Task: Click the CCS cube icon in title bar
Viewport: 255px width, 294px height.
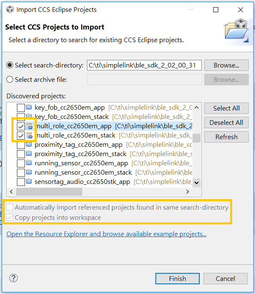Action: pyautogui.click(x=10, y=10)
